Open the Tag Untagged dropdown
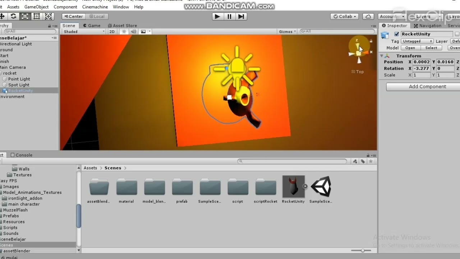Image resolution: width=460 pixels, height=259 pixels. click(x=417, y=41)
